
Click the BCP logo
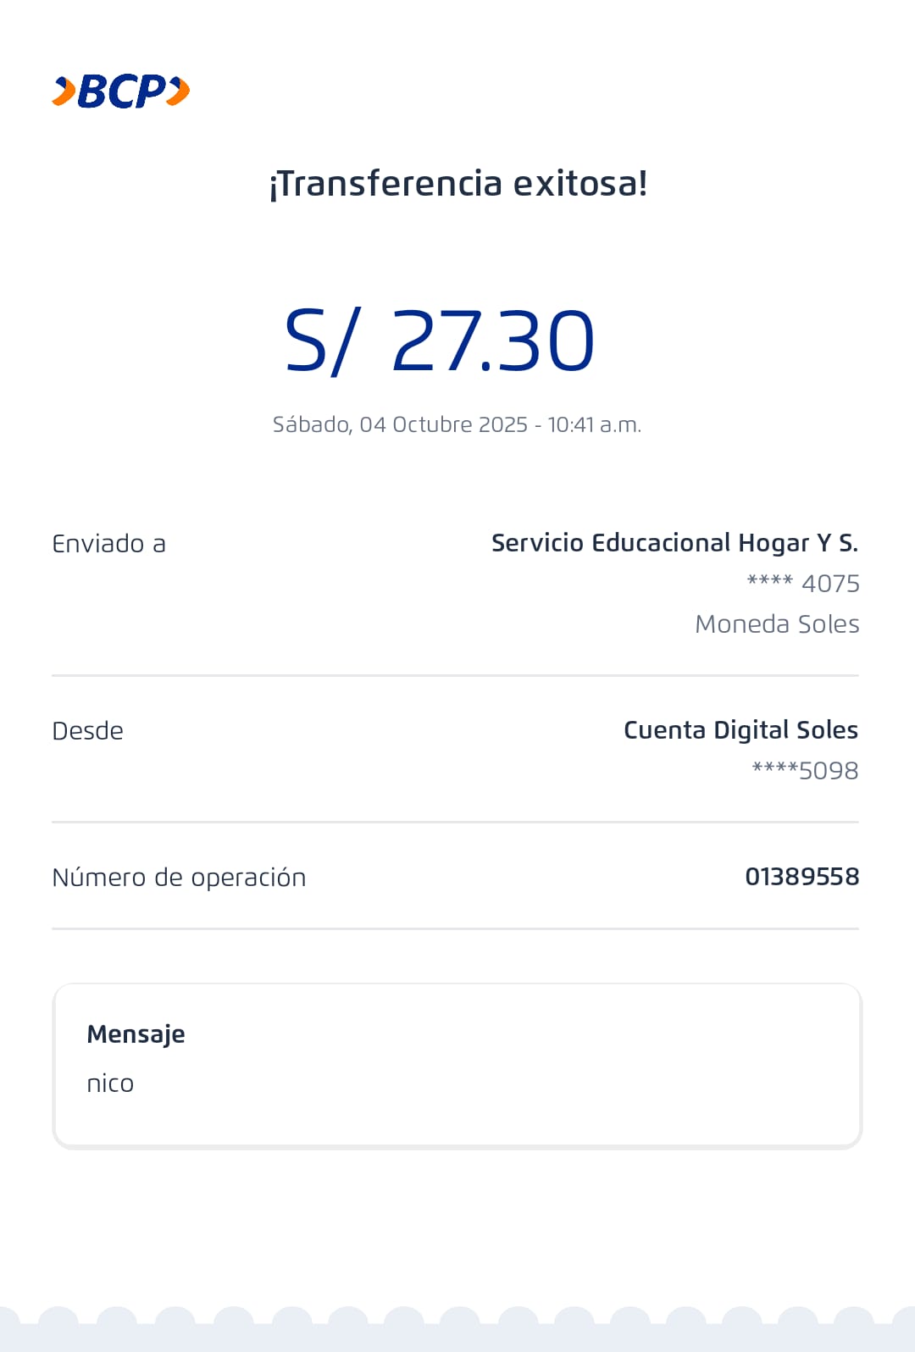(121, 91)
